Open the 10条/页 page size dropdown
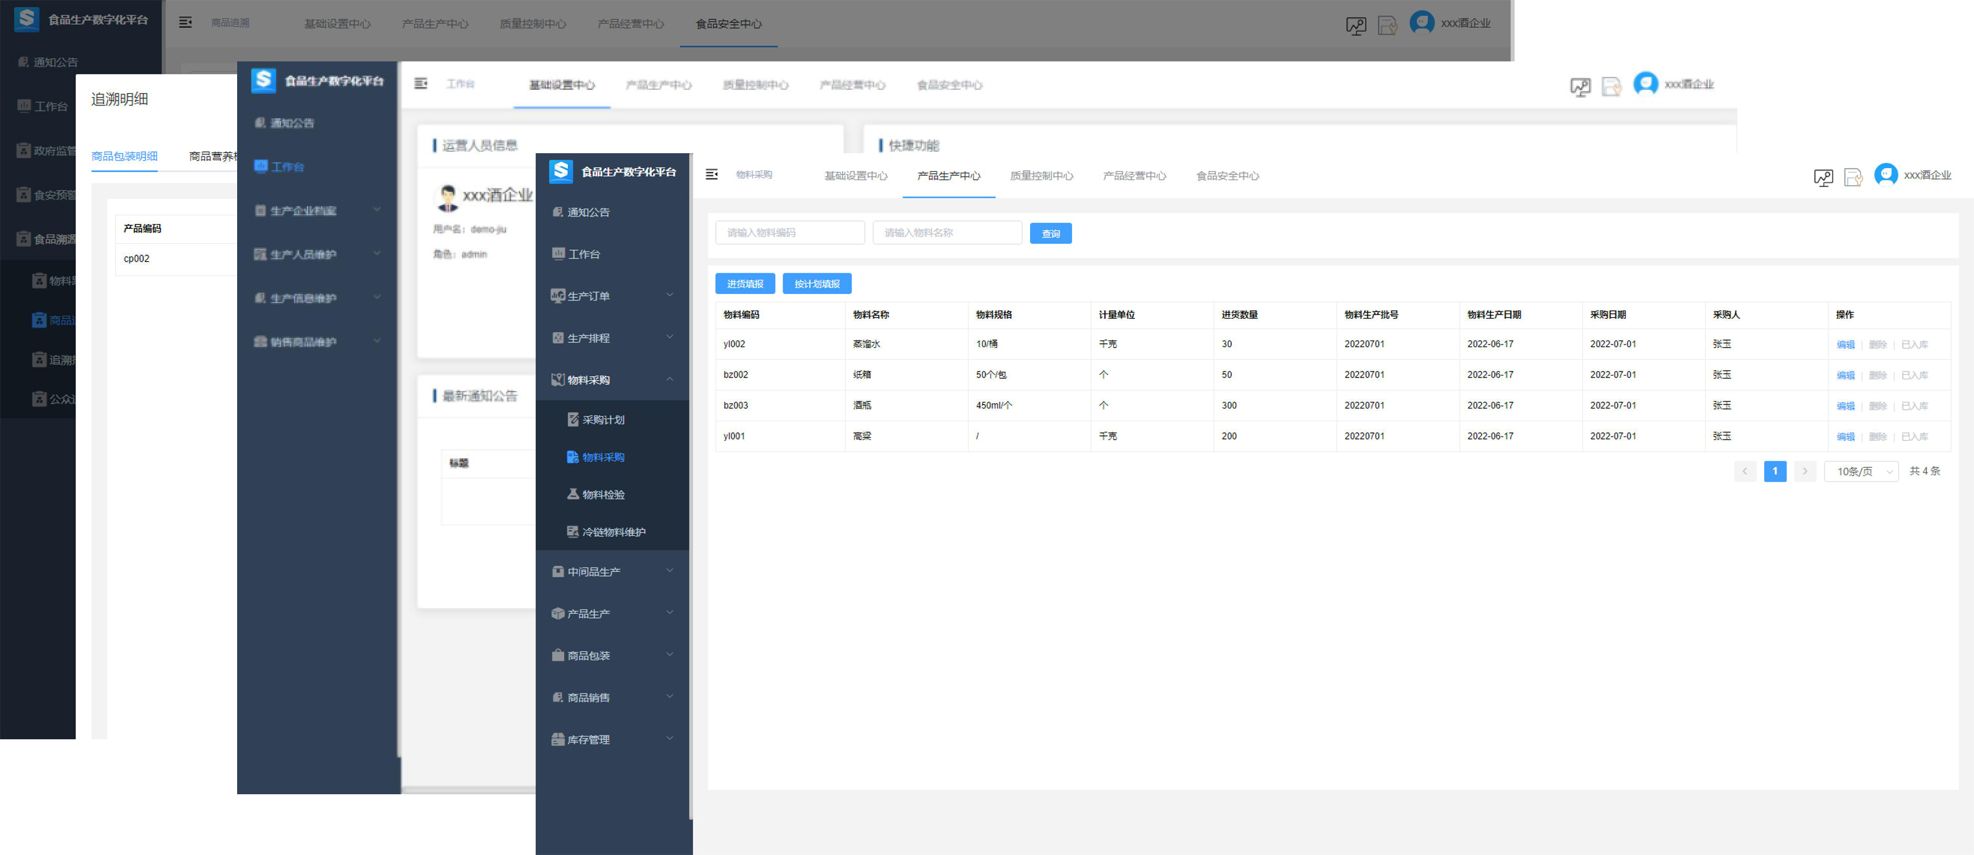This screenshot has width=1974, height=855. [1862, 471]
